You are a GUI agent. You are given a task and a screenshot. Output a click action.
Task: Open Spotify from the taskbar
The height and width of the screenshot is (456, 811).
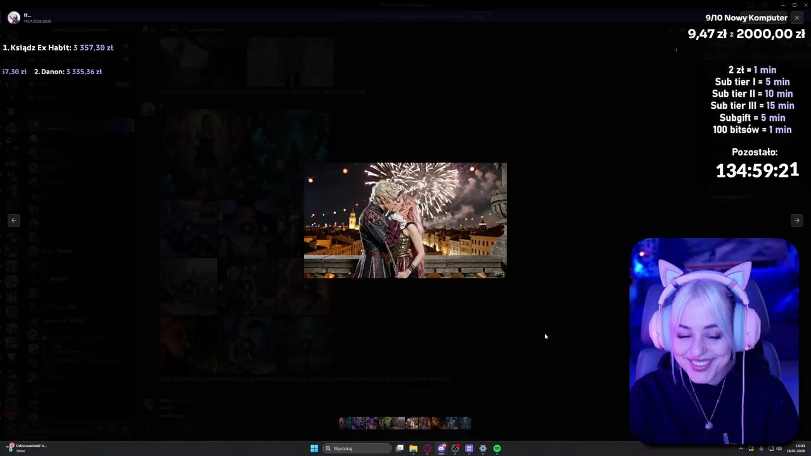[497, 448]
